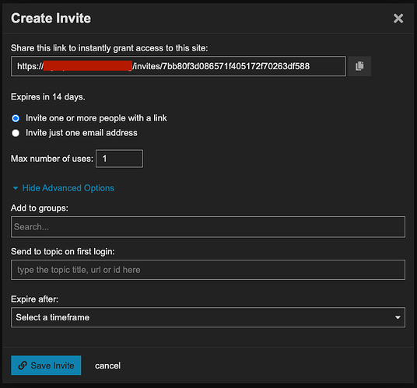Click the "Expires in 14 days." text

tap(48, 97)
